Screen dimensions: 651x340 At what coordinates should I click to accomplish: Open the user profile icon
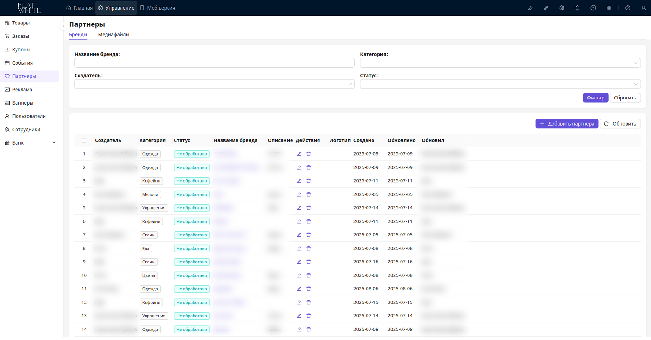[x=643, y=8]
